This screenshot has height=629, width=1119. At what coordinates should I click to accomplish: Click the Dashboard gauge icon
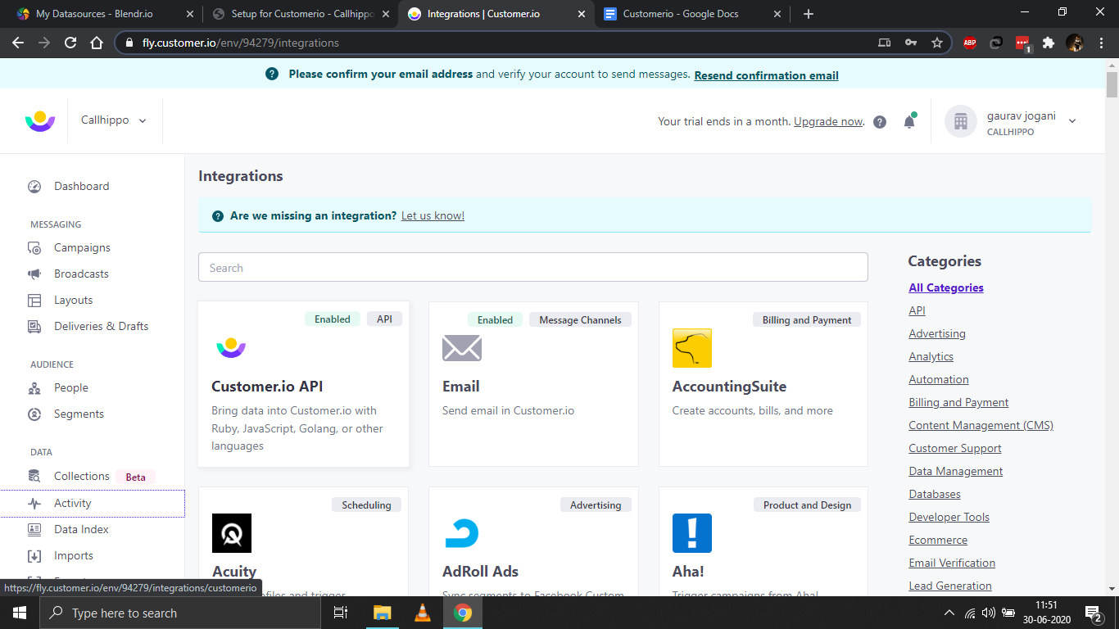34,187
